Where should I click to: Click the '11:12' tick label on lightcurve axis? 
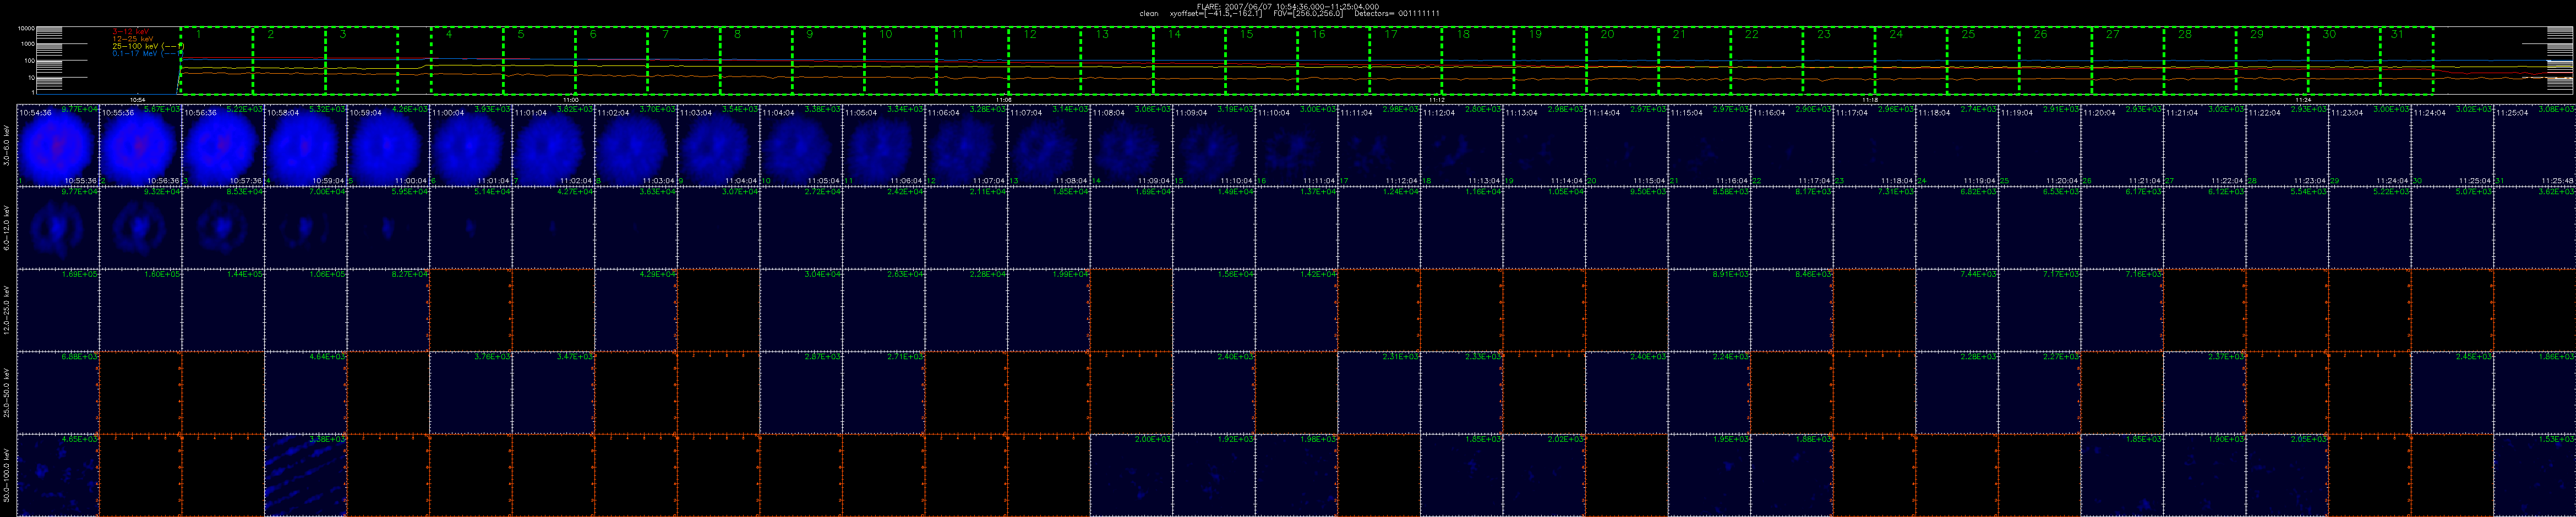pos(1437,99)
